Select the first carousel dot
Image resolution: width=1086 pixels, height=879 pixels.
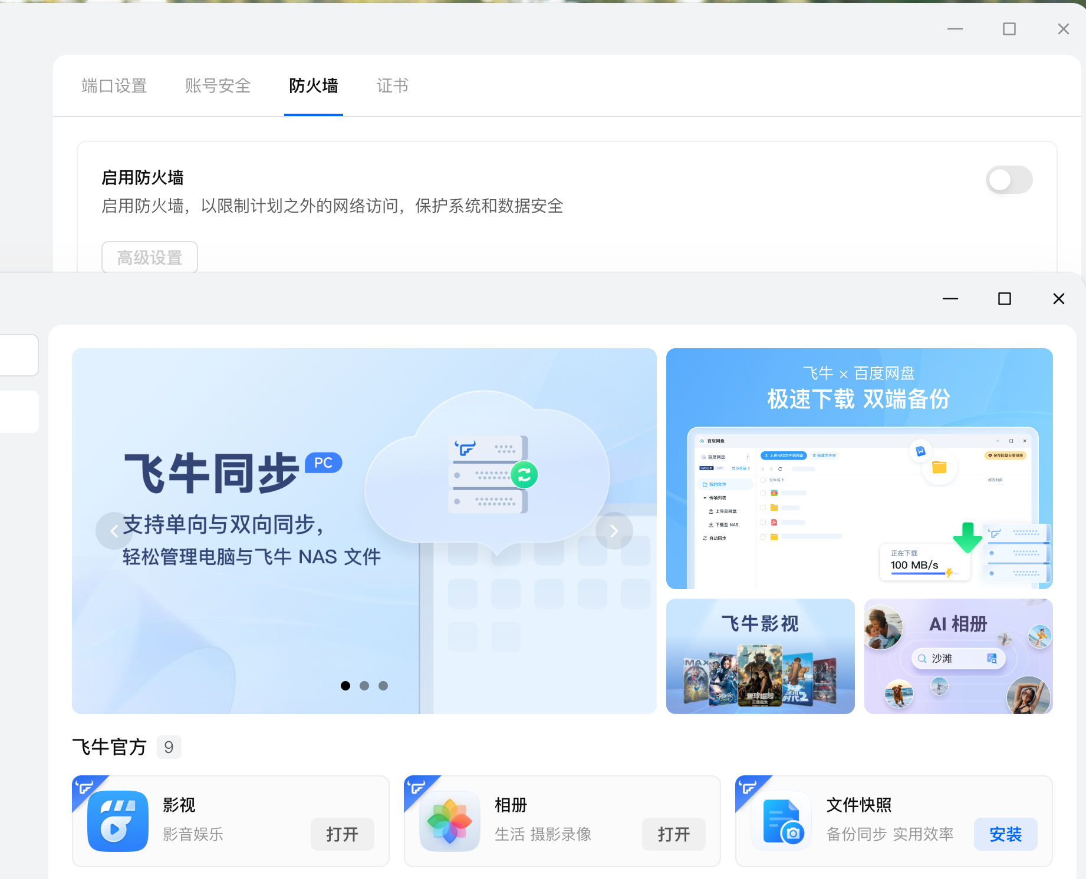tap(345, 686)
